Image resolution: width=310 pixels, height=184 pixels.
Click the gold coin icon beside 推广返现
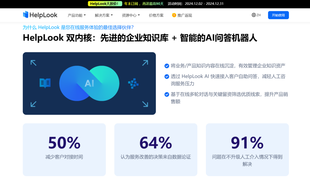pyautogui.click(x=174, y=15)
